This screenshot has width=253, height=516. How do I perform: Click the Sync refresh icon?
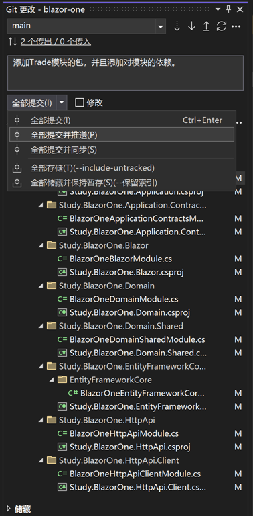(222, 26)
